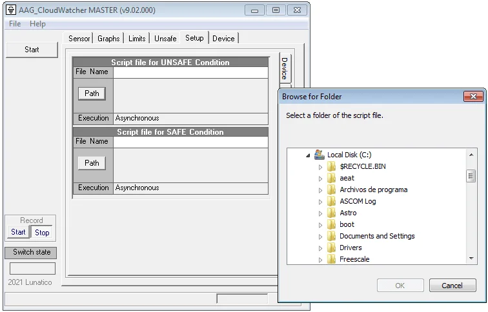Click the Switch state button

pos(31,252)
